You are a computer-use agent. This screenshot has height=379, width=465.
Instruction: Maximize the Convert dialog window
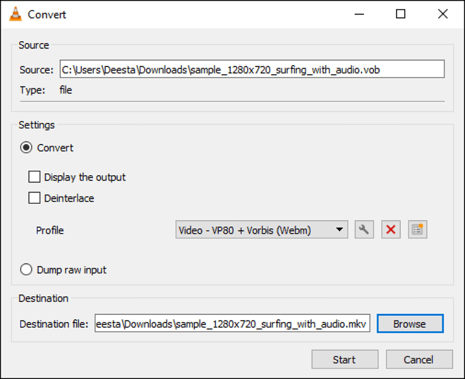coord(401,14)
